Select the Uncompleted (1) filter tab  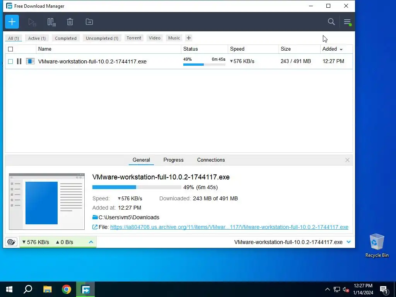(102, 38)
